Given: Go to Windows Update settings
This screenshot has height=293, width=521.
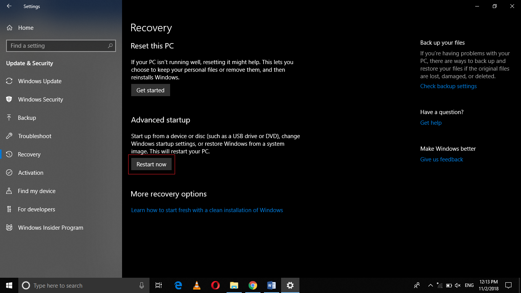Looking at the screenshot, I should click(61, 81).
